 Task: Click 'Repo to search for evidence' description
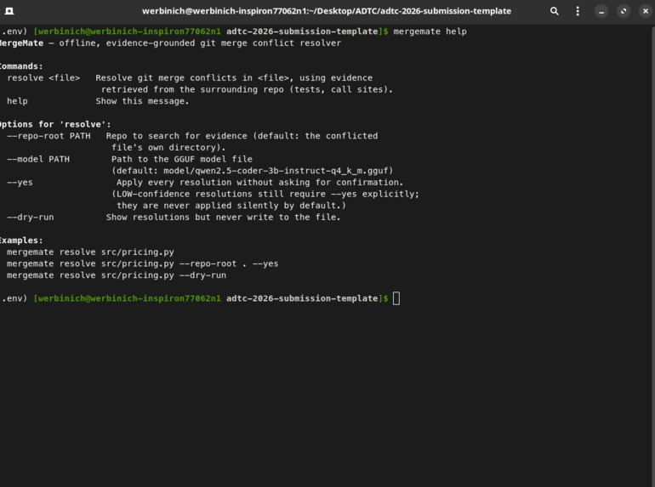(242, 136)
